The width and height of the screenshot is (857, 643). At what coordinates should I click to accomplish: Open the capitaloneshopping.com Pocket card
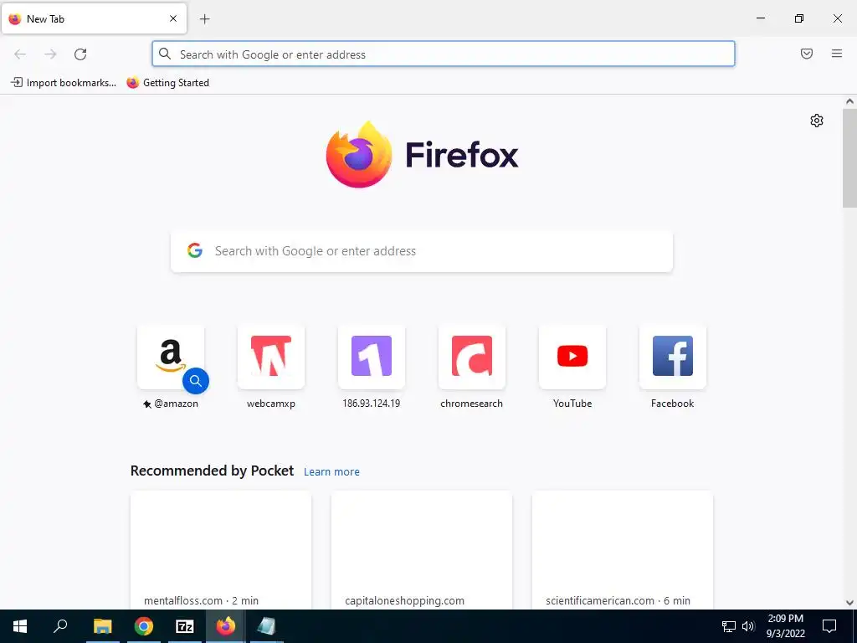[422, 550]
